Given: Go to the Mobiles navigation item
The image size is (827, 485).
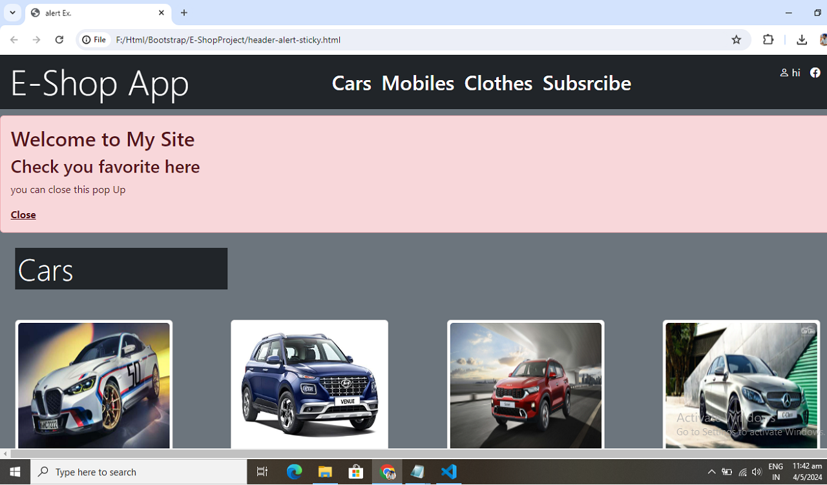Looking at the screenshot, I should click(417, 83).
